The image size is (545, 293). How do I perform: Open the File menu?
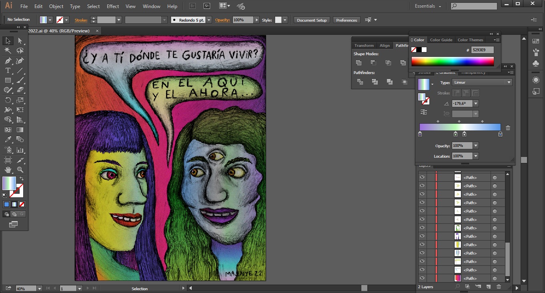pos(24,6)
